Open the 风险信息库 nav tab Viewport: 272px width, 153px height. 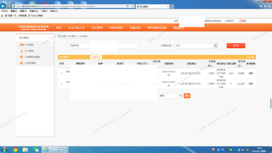pos(116,28)
